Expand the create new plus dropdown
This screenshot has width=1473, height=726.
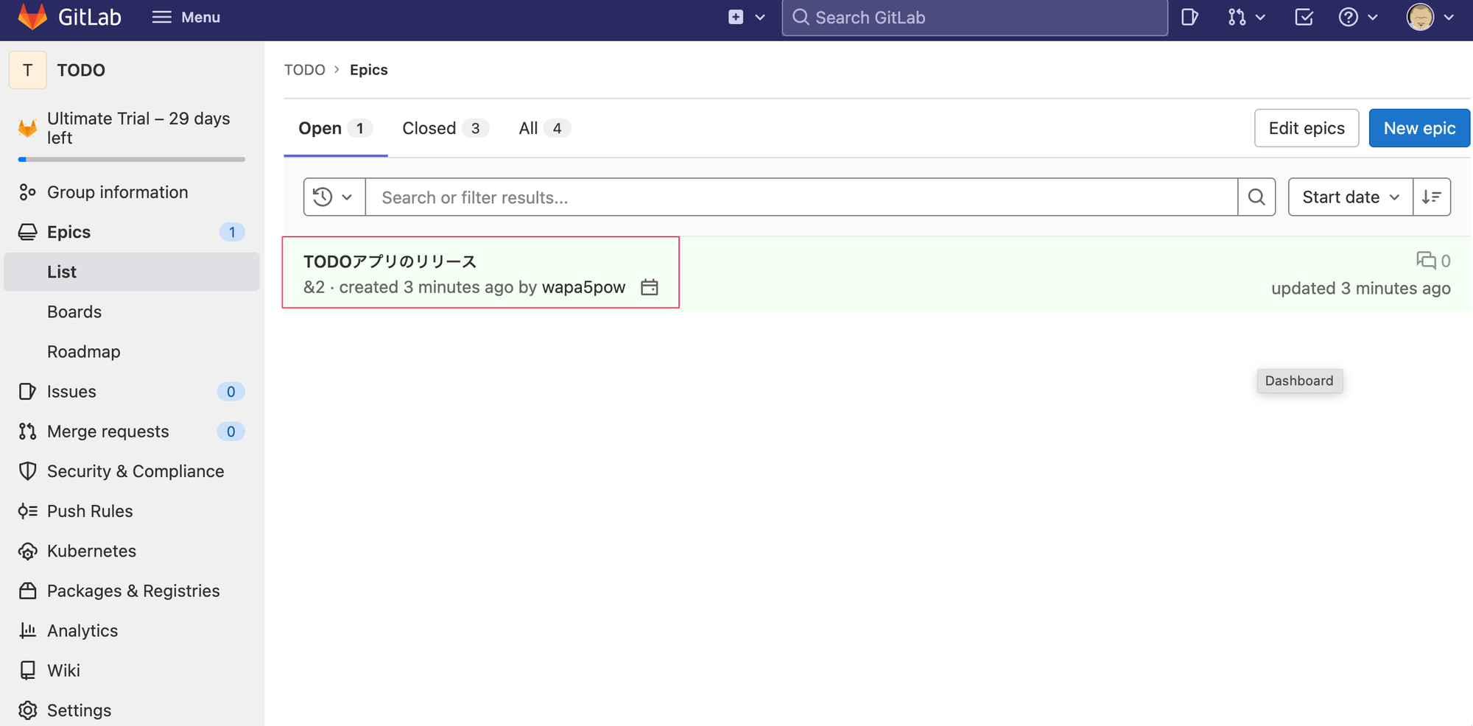coord(746,17)
